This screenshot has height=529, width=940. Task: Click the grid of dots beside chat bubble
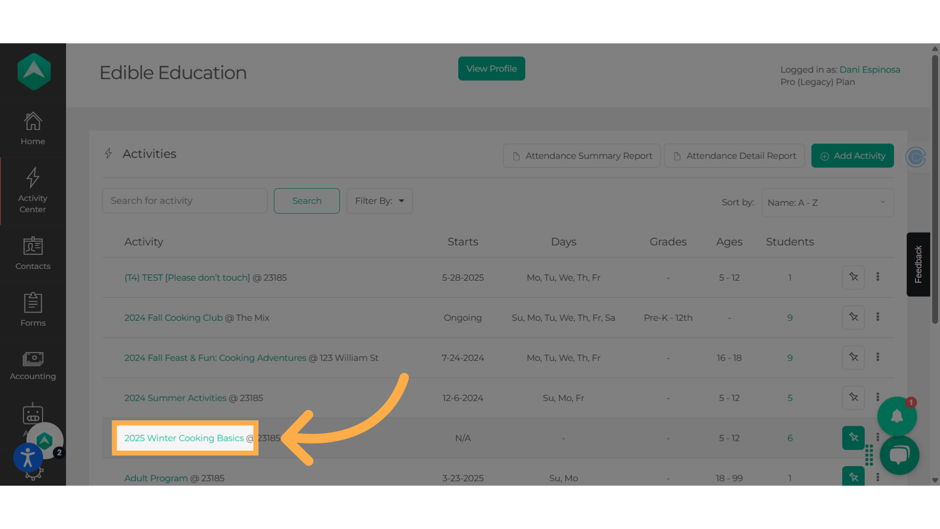869,455
